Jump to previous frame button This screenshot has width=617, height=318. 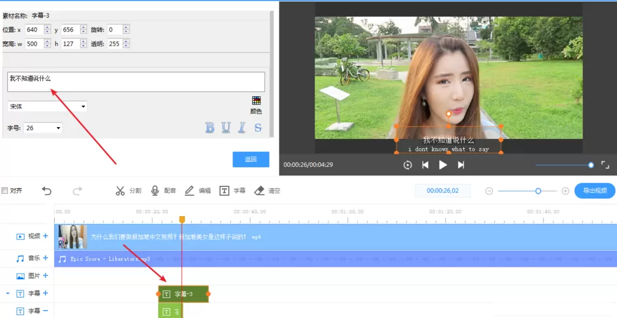tap(425, 165)
